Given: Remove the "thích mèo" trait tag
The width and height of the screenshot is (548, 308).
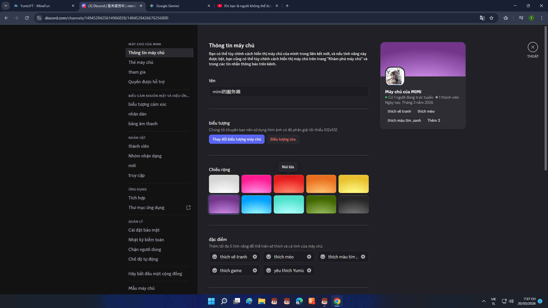Looking at the screenshot, I should click(x=309, y=257).
